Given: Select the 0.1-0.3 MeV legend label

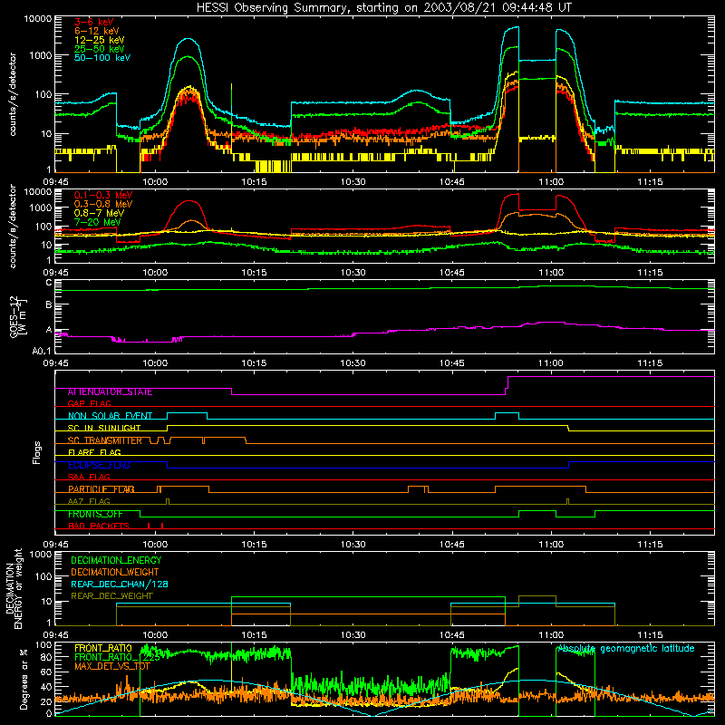Looking at the screenshot, I should (x=103, y=195).
